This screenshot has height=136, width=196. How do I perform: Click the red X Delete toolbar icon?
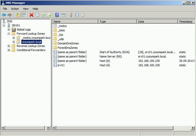point(31,15)
